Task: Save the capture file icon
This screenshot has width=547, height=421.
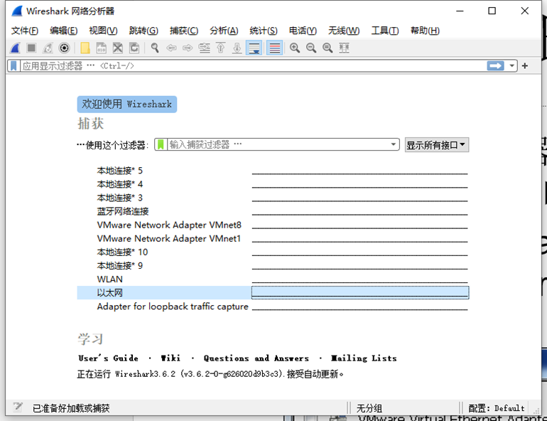Action: (x=101, y=48)
